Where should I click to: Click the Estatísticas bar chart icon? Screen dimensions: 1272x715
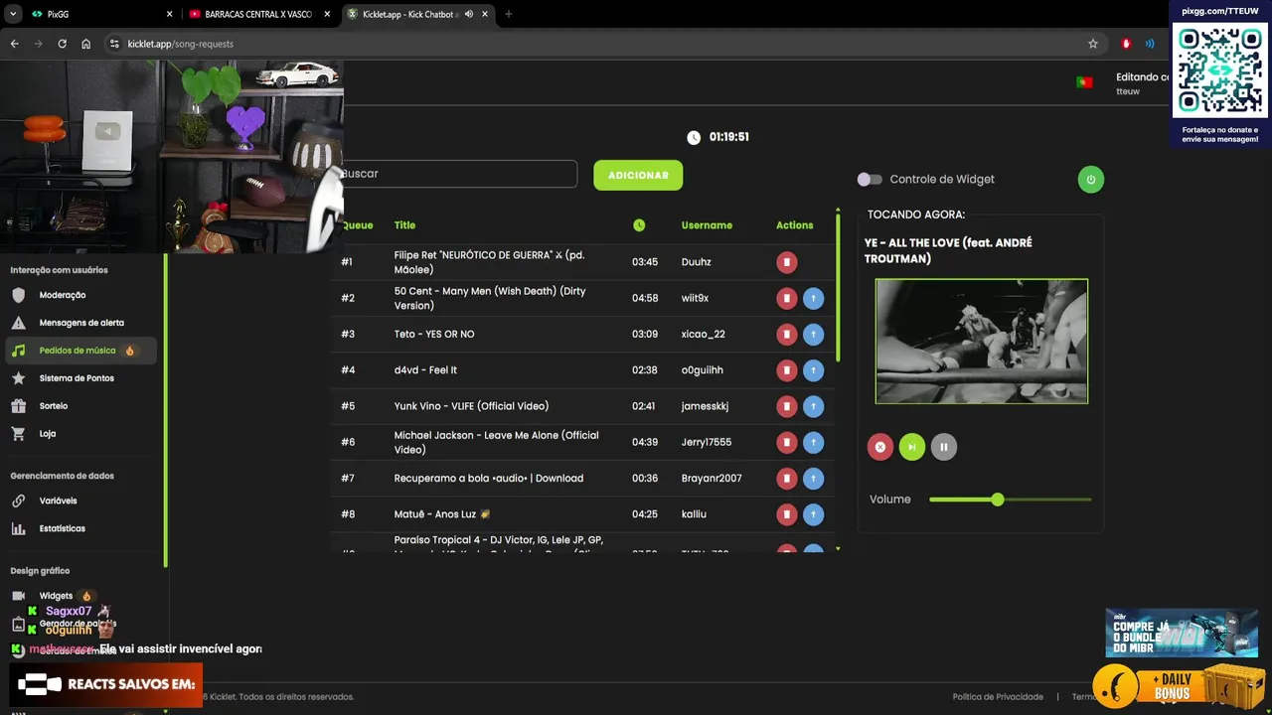18,529
